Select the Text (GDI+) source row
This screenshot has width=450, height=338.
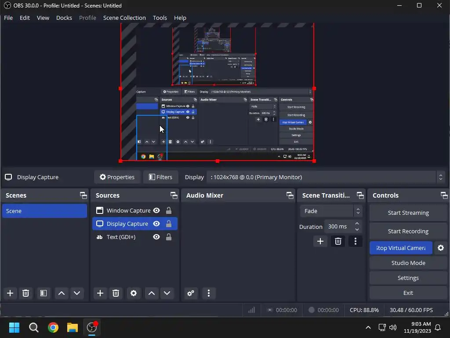135,237
